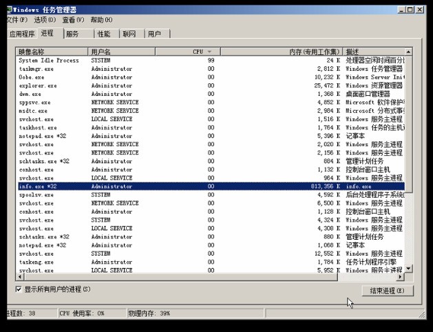Select the spoolsv.exe process
The width and height of the screenshot is (433, 332).
point(211,195)
